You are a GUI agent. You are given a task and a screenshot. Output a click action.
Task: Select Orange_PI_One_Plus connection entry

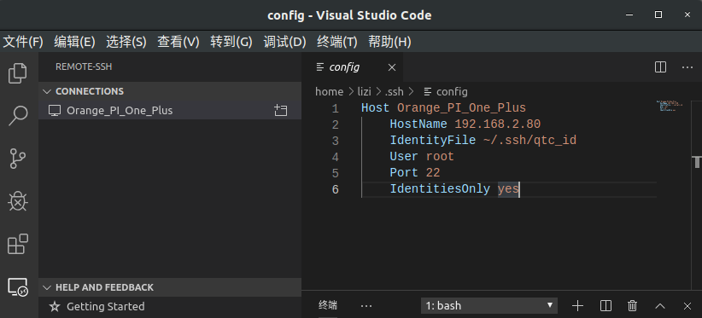tap(170, 110)
